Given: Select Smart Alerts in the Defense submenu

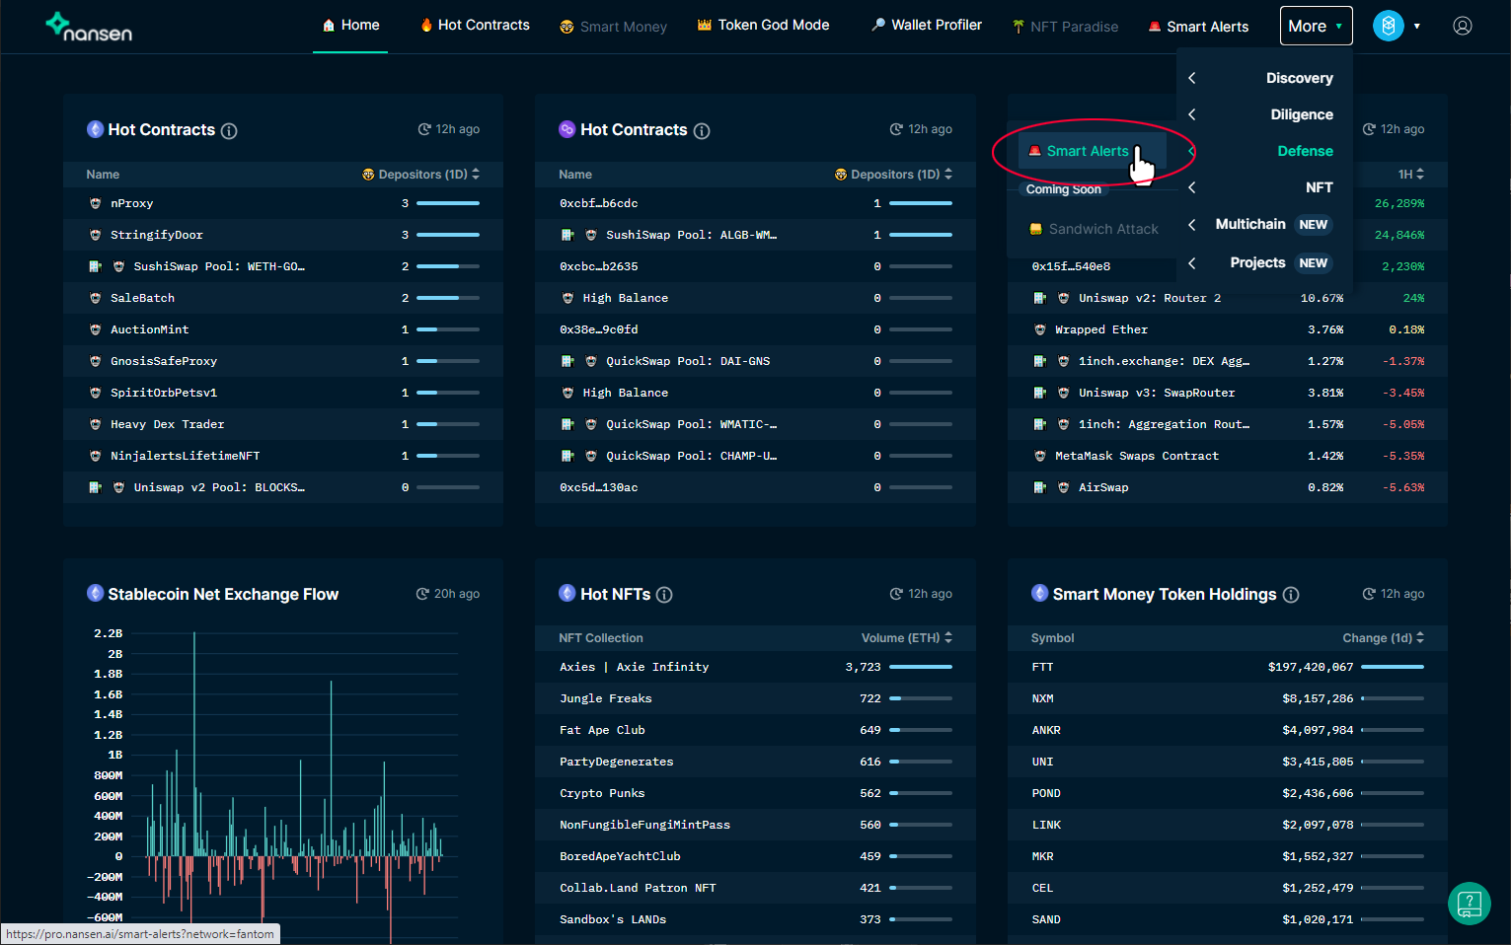Looking at the screenshot, I should pyautogui.click(x=1093, y=151).
